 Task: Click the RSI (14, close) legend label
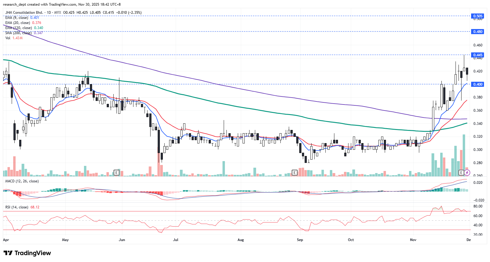pos(17,207)
